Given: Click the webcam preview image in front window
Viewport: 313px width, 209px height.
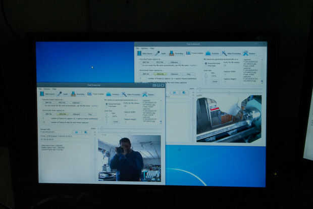Looking at the screenshot, I should [130, 158].
